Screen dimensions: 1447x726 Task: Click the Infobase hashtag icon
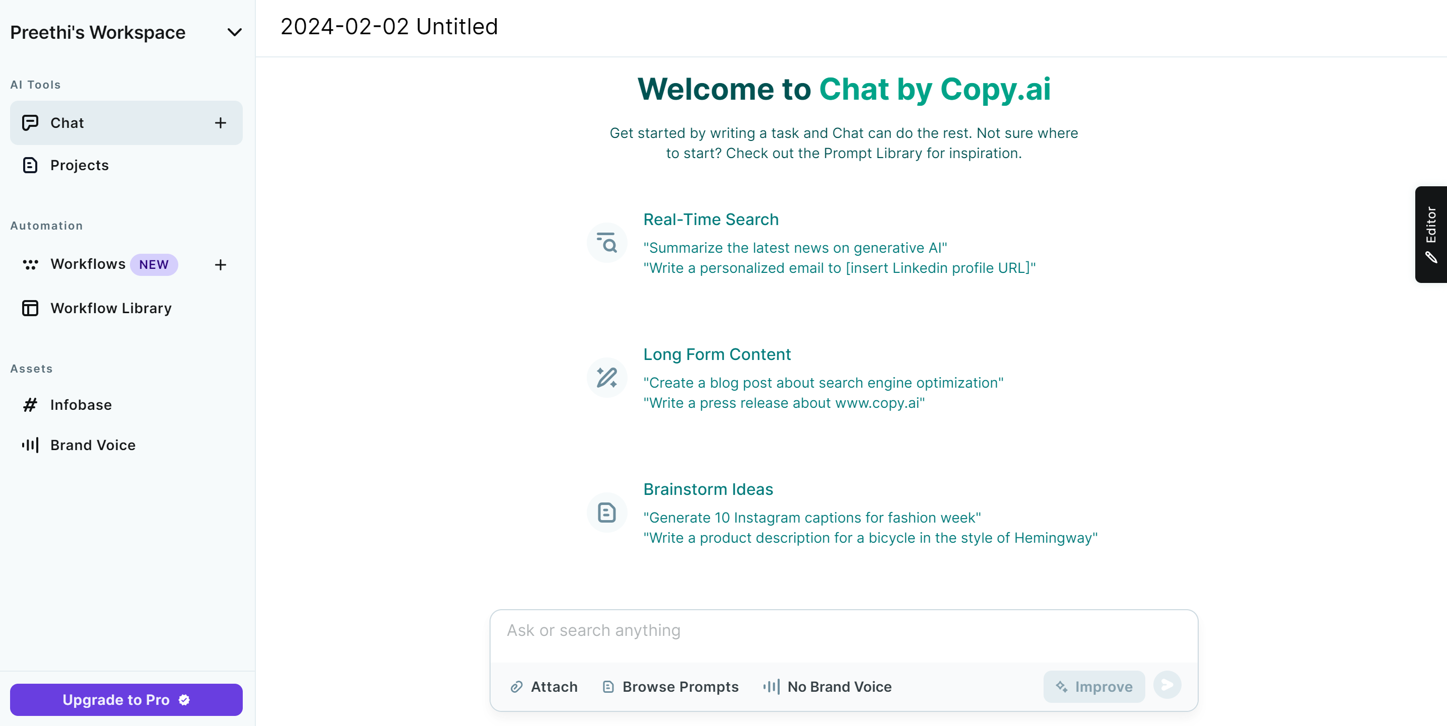(x=30, y=405)
